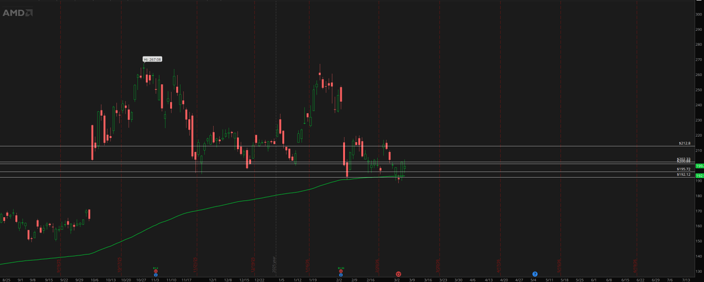Screen dimensions: 704x282
Task: Click the 11/17 date on time axis
Action: [x=186, y=279]
